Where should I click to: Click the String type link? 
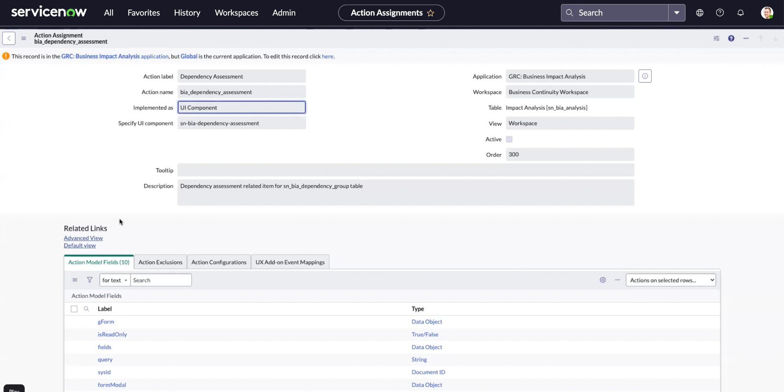click(419, 359)
